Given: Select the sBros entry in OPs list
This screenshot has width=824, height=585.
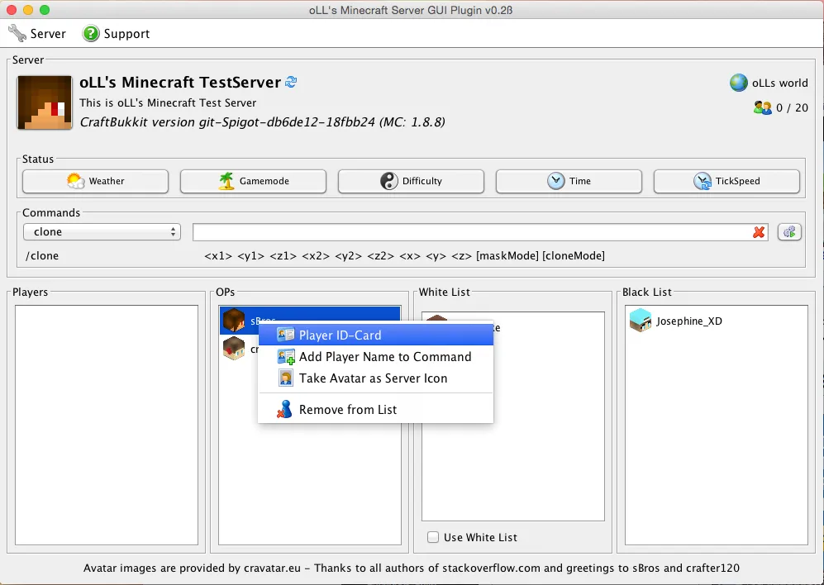Looking at the screenshot, I should tap(310, 321).
